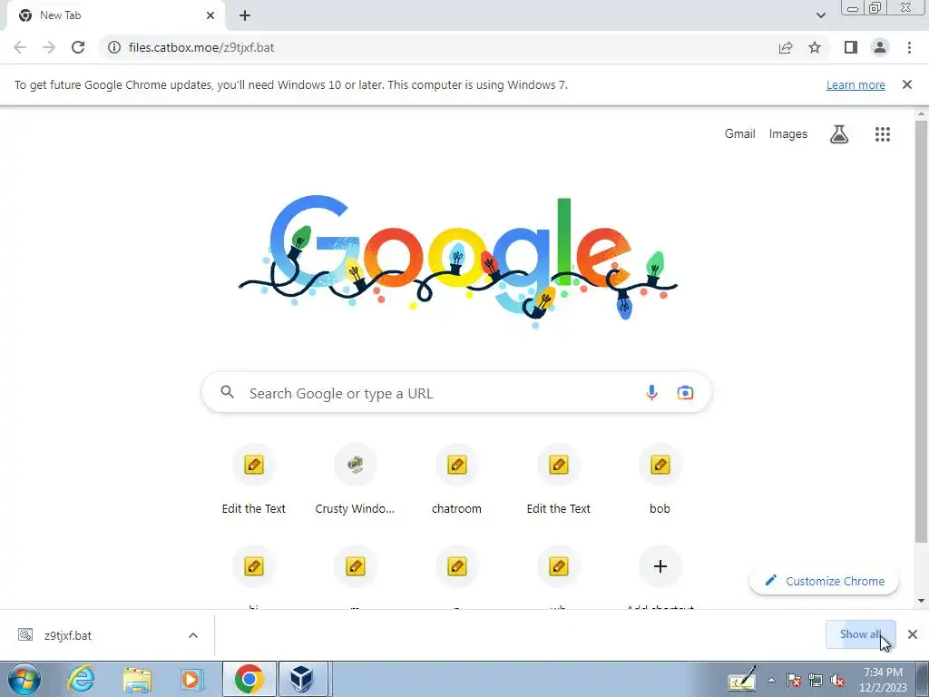The height and width of the screenshot is (697, 929).
Task: Open the pen input panel tray icon
Action: click(x=742, y=679)
